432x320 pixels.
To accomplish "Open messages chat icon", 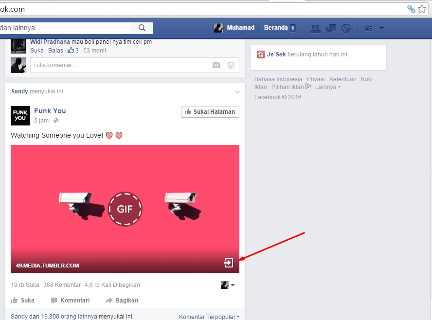I will click(331, 28).
